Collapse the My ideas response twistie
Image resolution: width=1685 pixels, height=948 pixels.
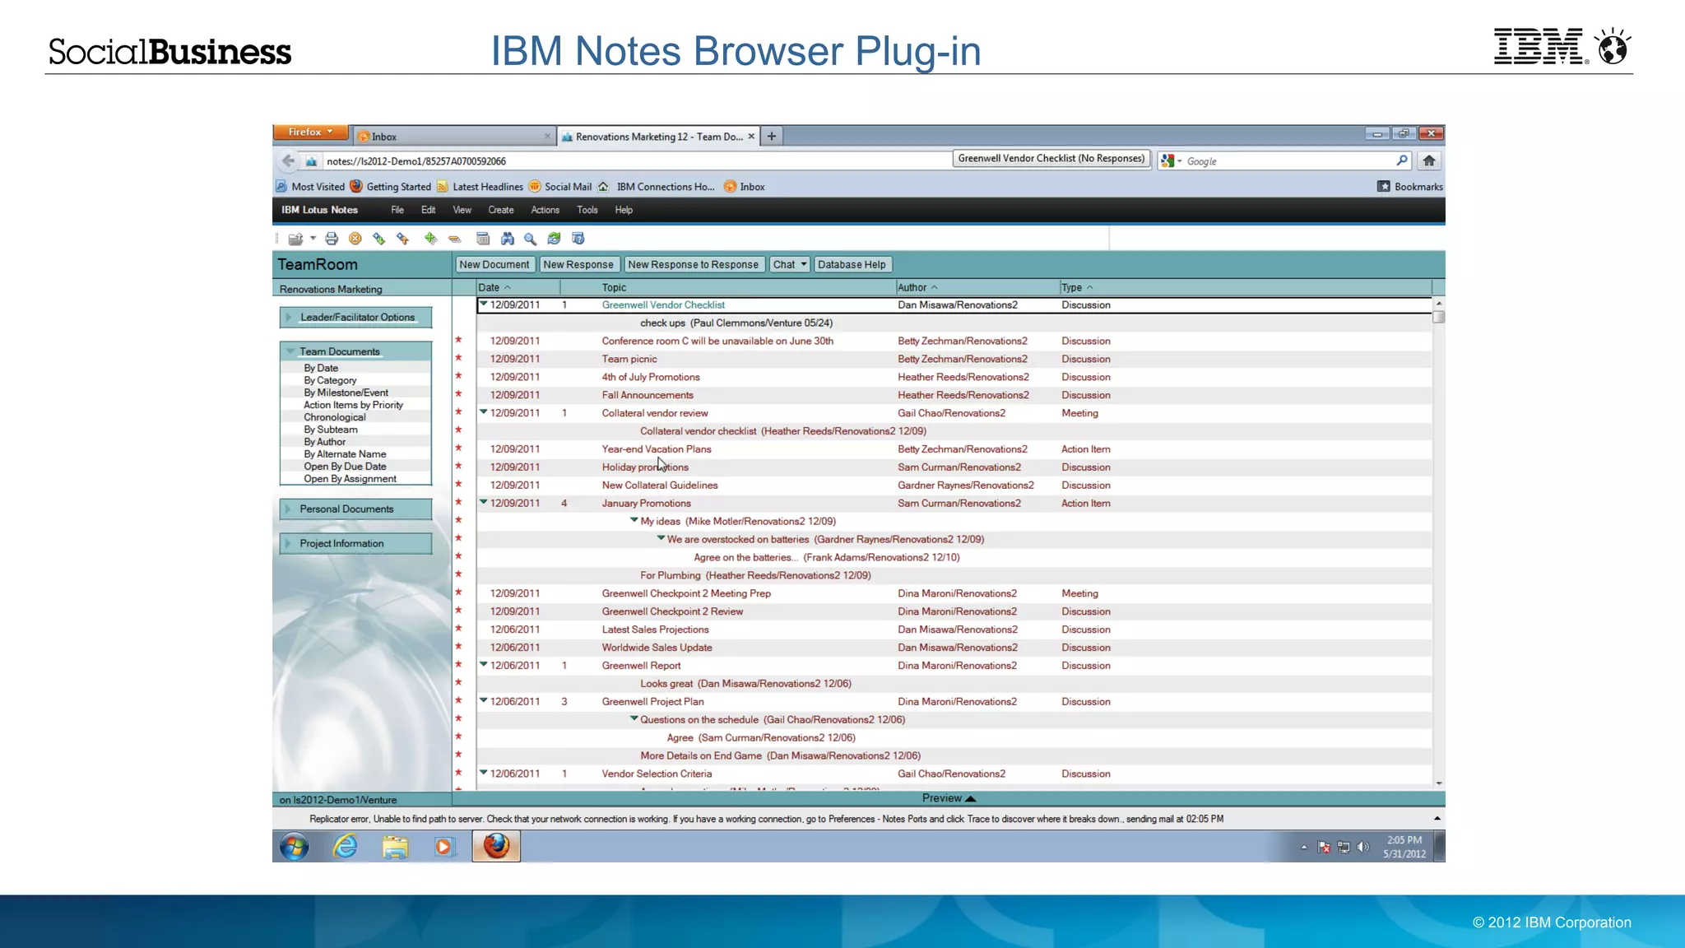pos(634,520)
